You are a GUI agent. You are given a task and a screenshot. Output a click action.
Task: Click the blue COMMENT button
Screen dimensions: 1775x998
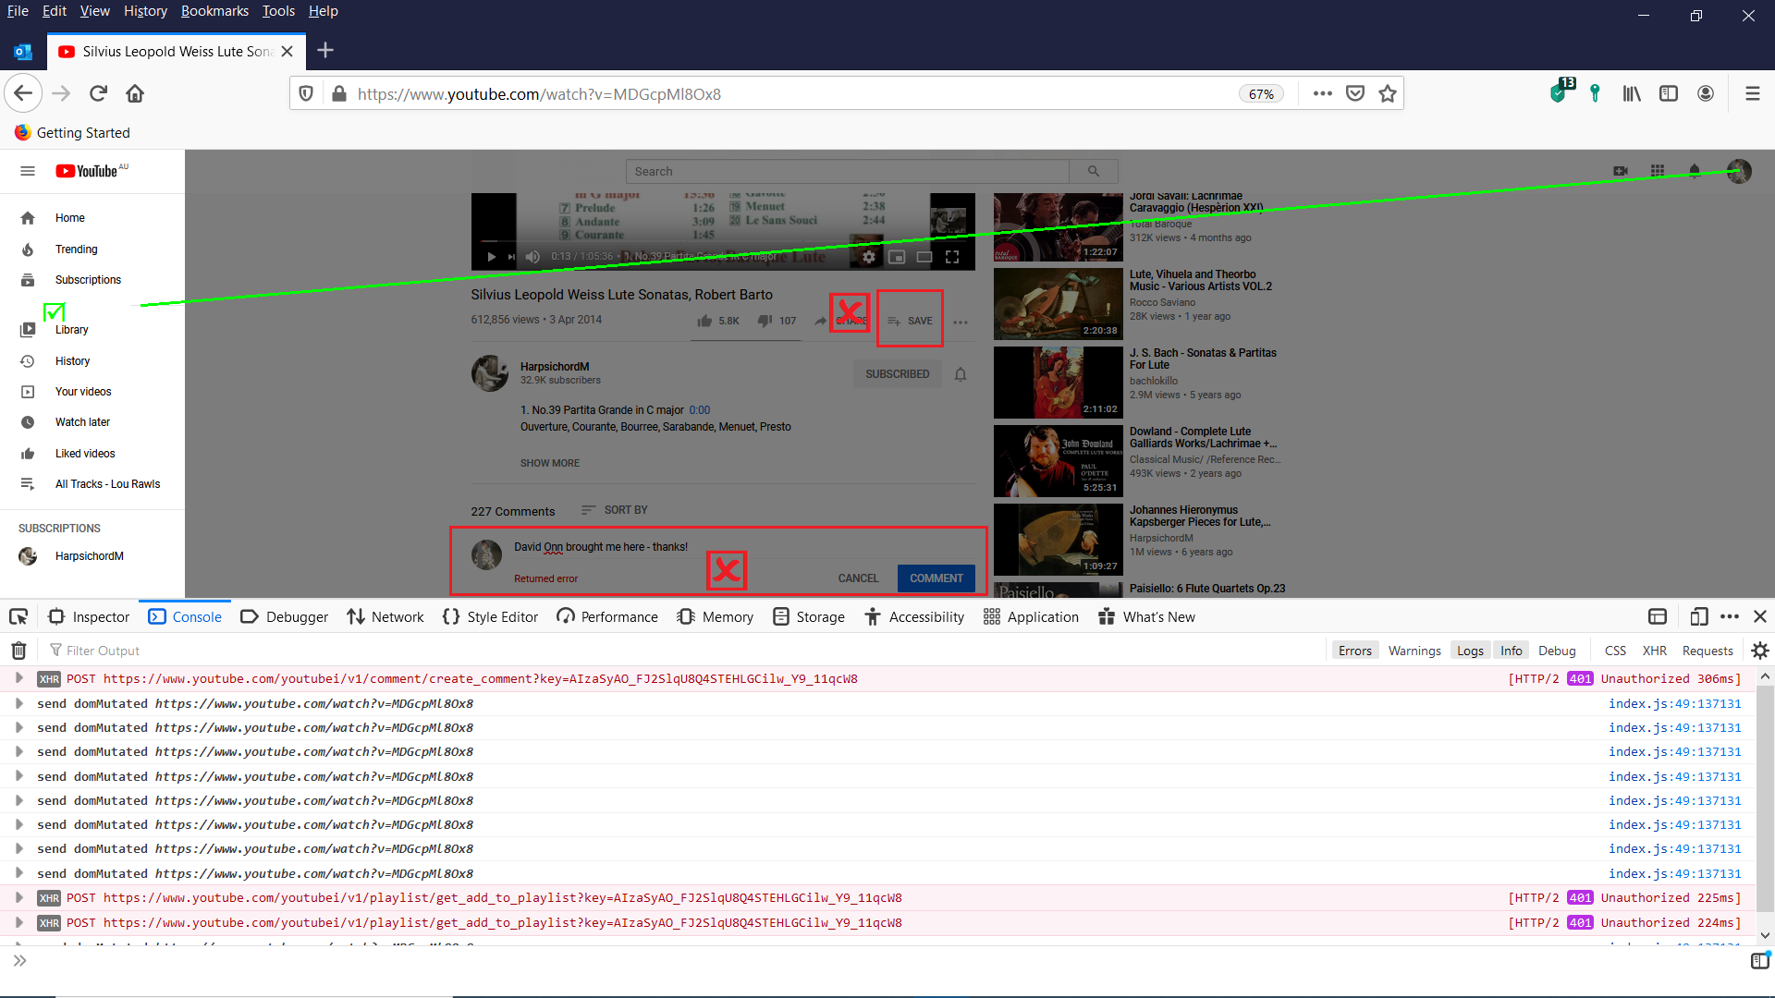pos(936,578)
